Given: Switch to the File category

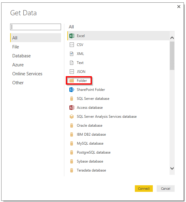Looking at the screenshot, I should (16, 47).
